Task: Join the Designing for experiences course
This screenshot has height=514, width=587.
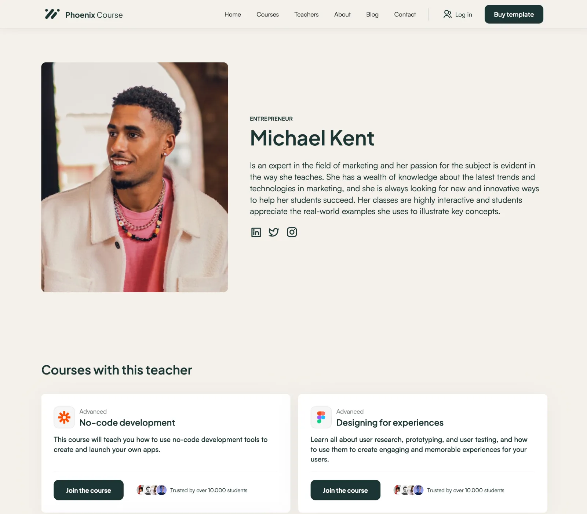Action: point(345,490)
